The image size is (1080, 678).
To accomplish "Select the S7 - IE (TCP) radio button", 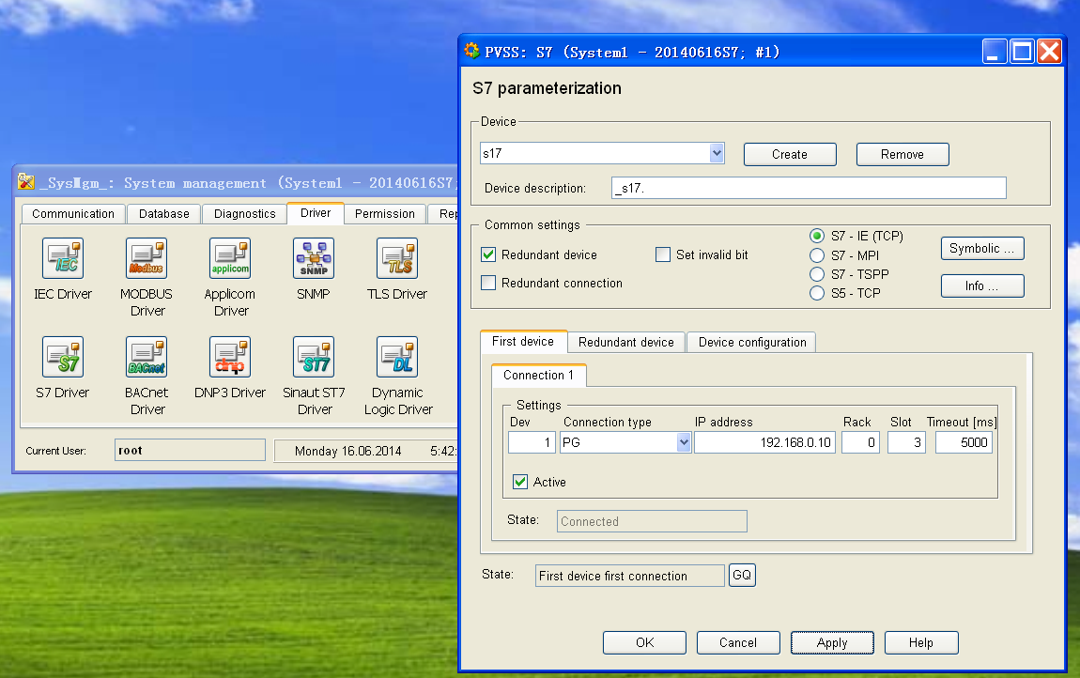I will tap(817, 236).
